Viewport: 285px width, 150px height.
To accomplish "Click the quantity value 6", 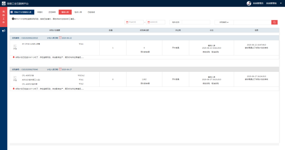I will tap(113, 79).
